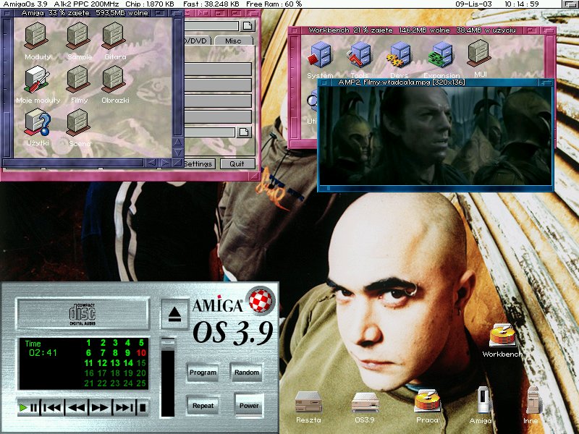Image resolution: width=579 pixels, height=434 pixels.
Task: Stop the CD playback
Action: tap(143, 407)
